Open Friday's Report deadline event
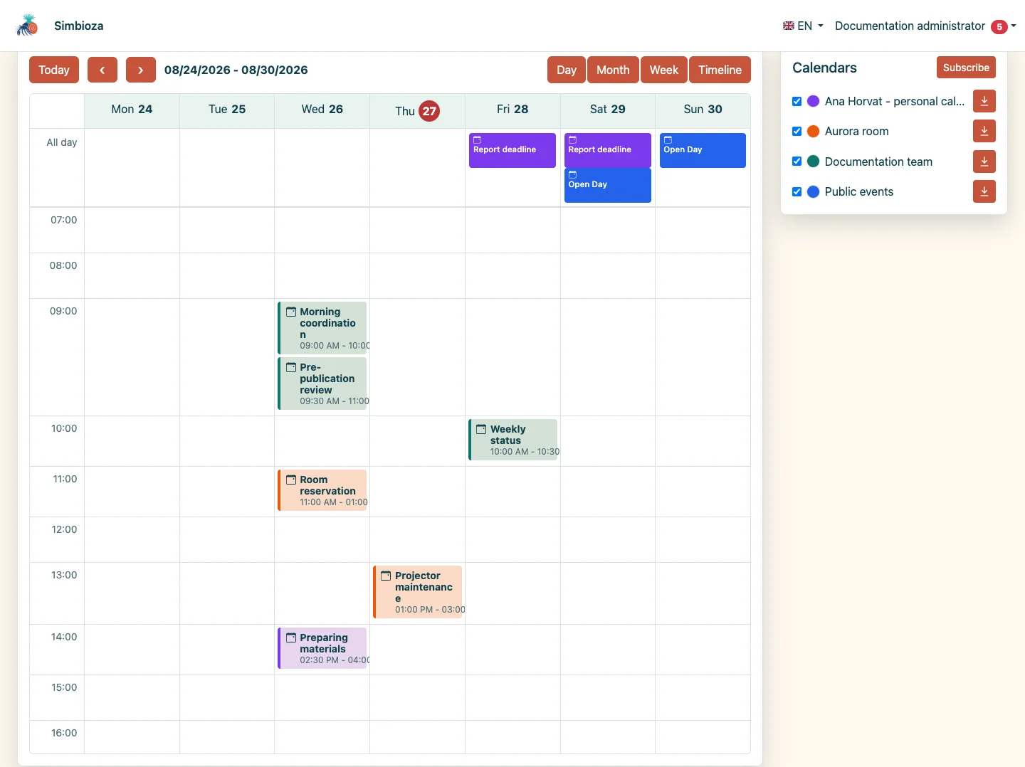The height and width of the screenshot is (767, 1025). click(512, 150)
